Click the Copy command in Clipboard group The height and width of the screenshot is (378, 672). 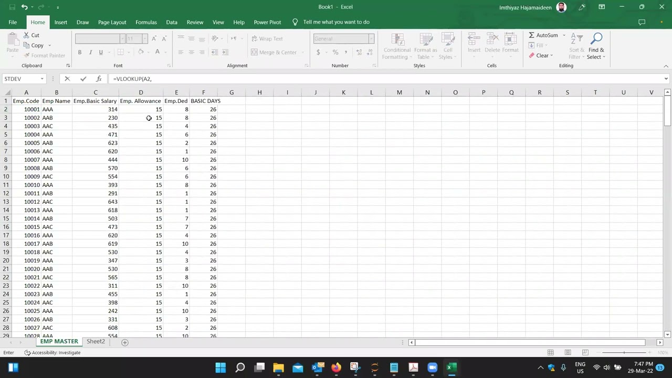pyautogui.click(x=34, y=45)
